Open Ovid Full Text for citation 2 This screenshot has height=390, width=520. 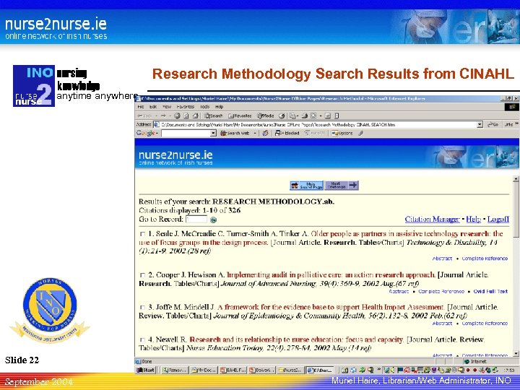point(490,291)
